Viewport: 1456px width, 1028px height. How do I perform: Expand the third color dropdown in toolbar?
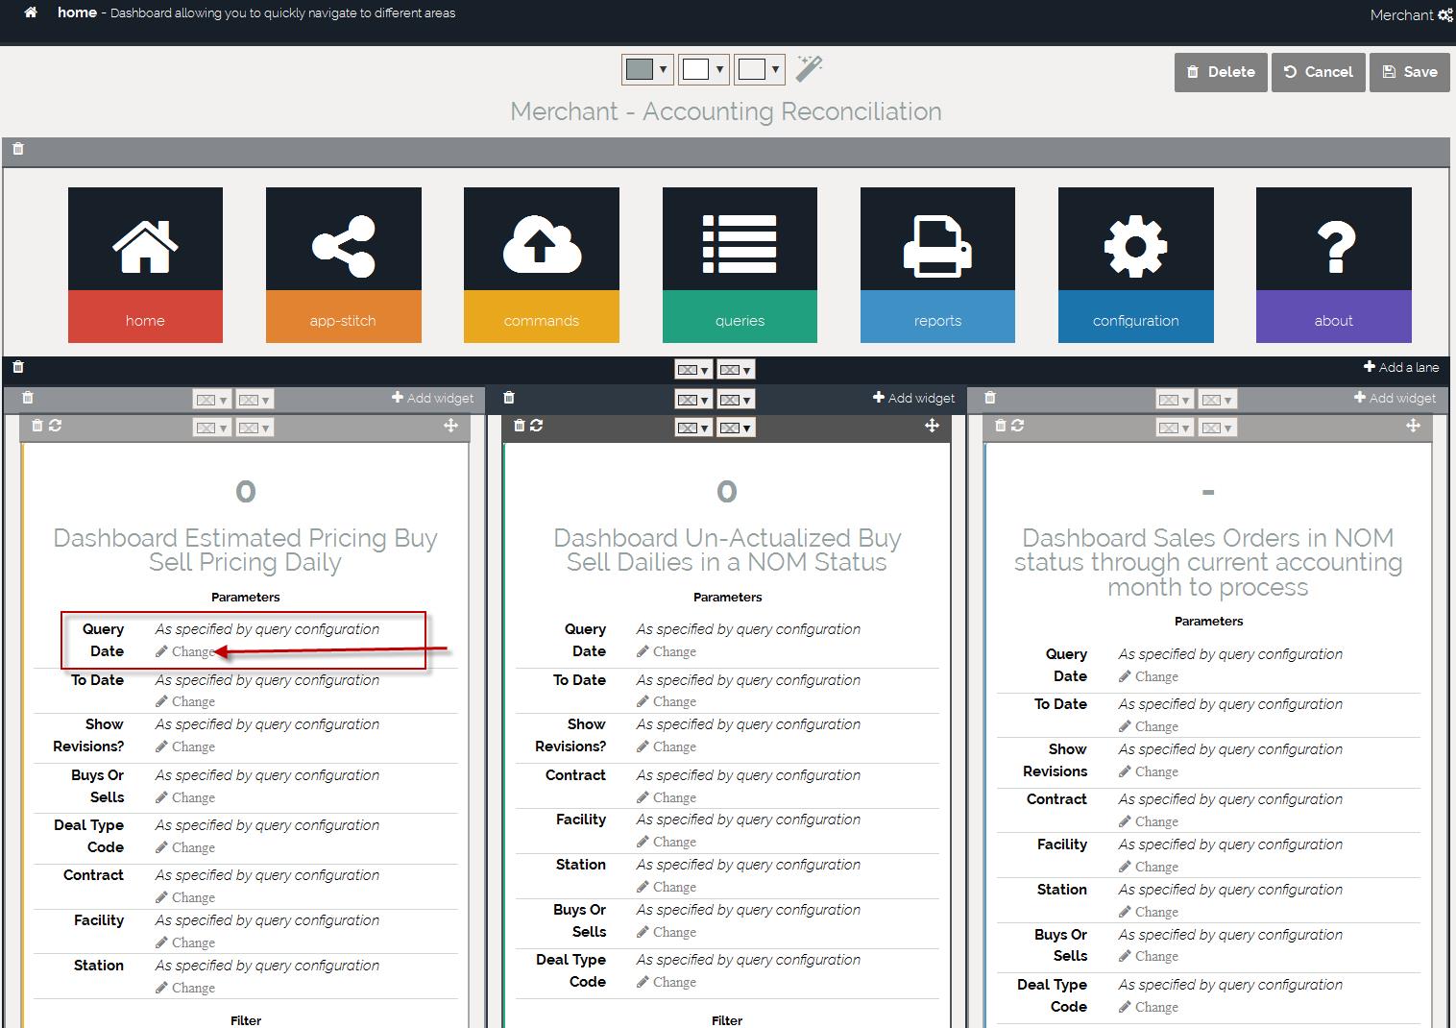click(759, 69)
